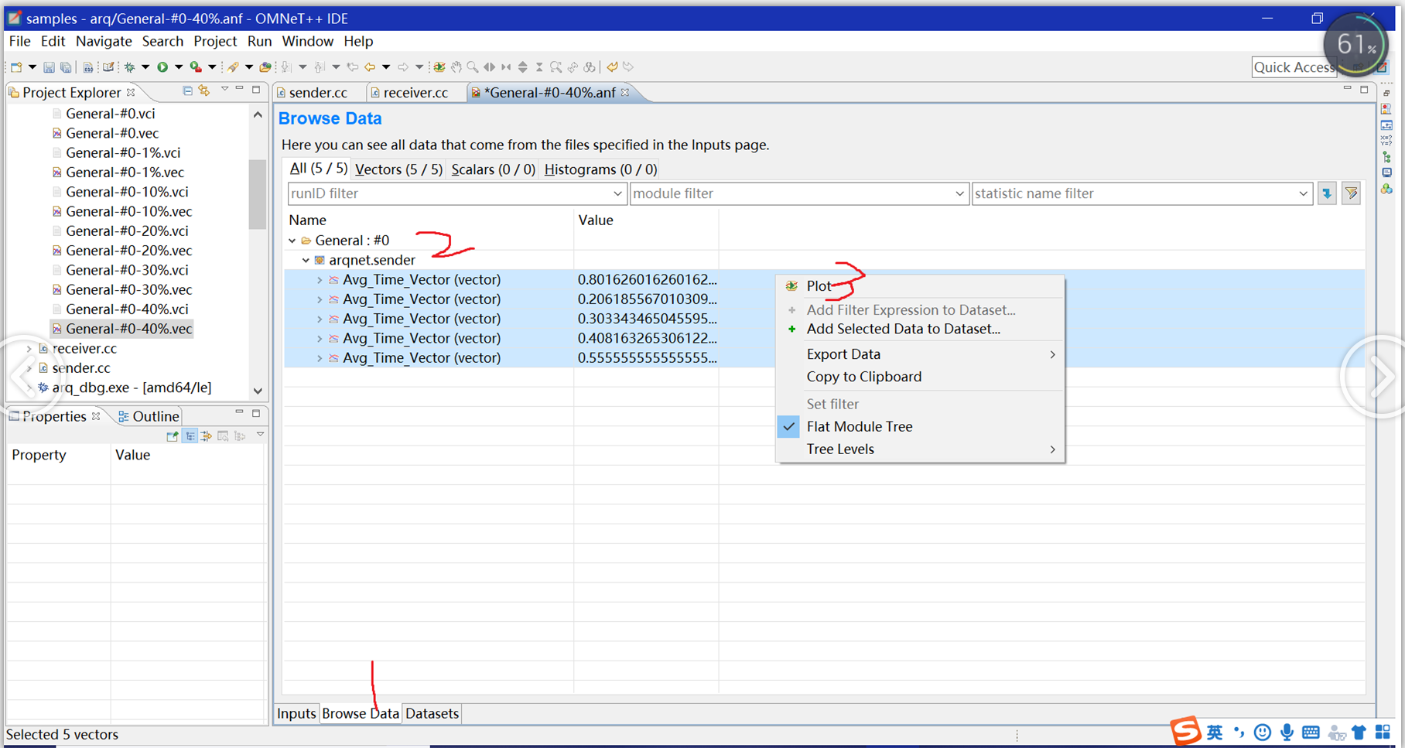Viewport: 1405px width, 748px height.
Task: Click the green tree hierarchy sidebar icon
Action: click(x=1386, y=157)
